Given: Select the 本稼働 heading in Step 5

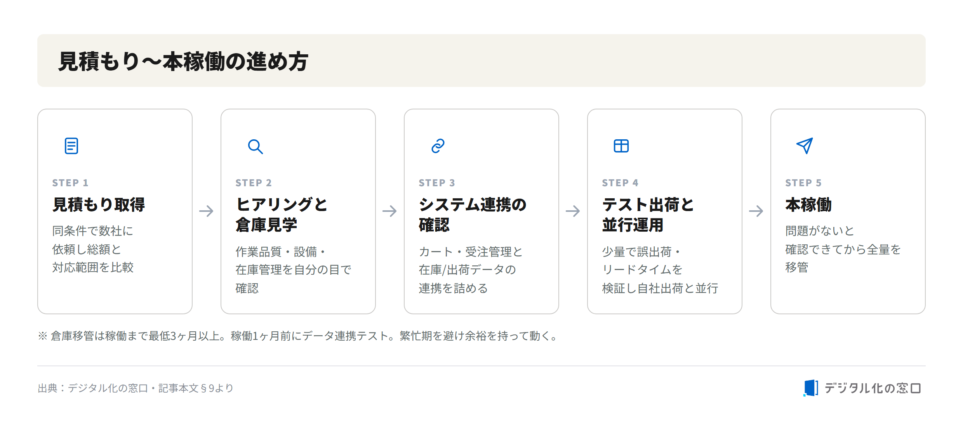Looking at the screenshot, I should click(x=808, y=204).
